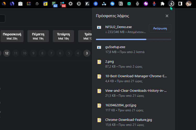This screenshot has width=196, height=130.
Task: Select the Τρίτη Μαΐ 17 day tab
Action: coord(85,36)
